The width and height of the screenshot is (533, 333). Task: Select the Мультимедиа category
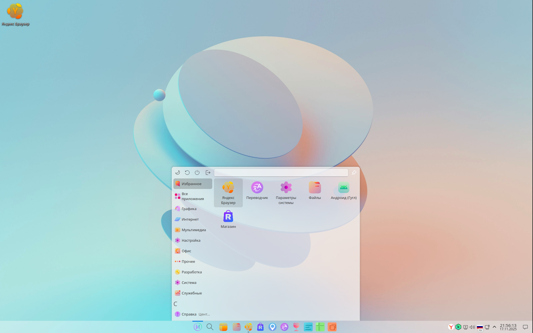pos(193,230)
